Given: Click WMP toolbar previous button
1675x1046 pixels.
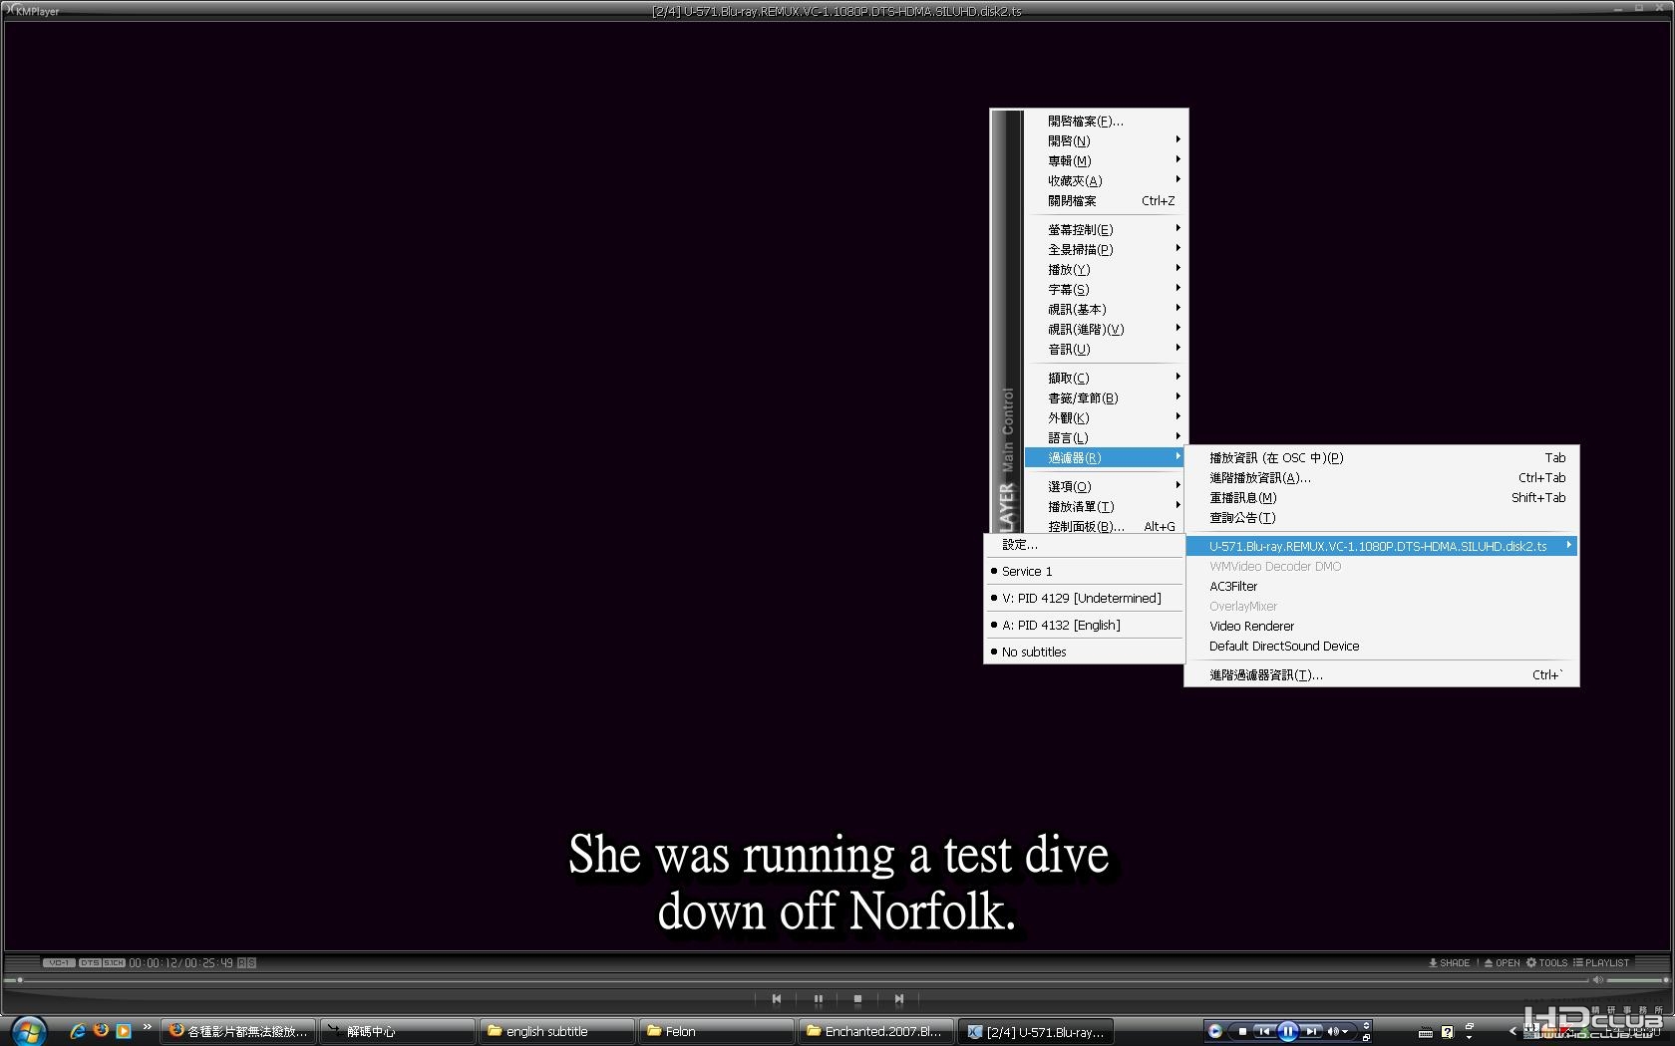Looking at the screenshot, I should click(1263, 1031).
